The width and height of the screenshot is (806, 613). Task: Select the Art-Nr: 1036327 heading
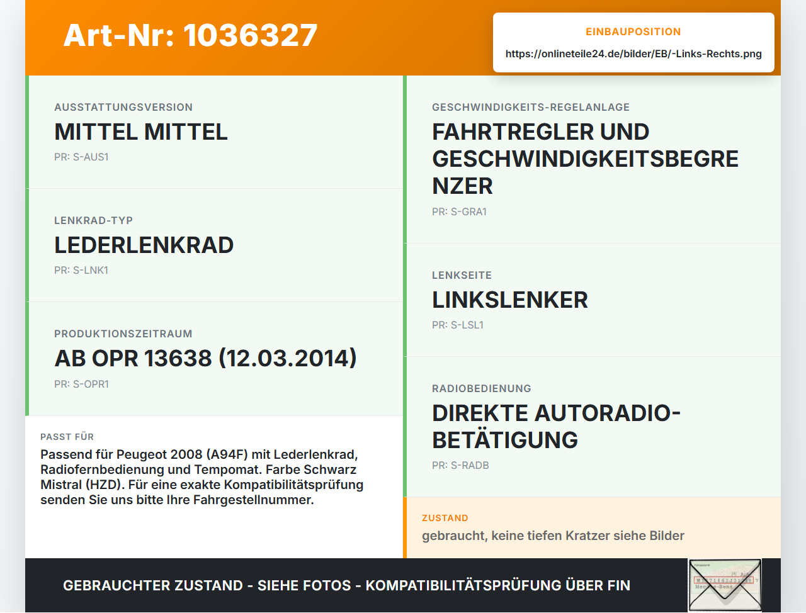(x=190, y=35)
